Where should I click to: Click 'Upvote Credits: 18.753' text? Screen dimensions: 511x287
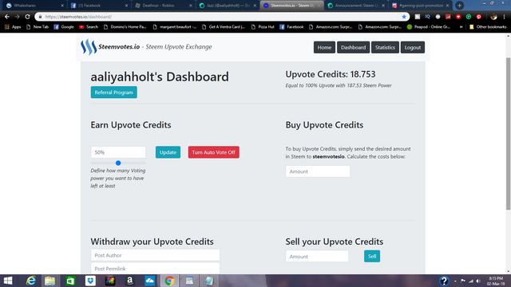[x=331, y=74]
